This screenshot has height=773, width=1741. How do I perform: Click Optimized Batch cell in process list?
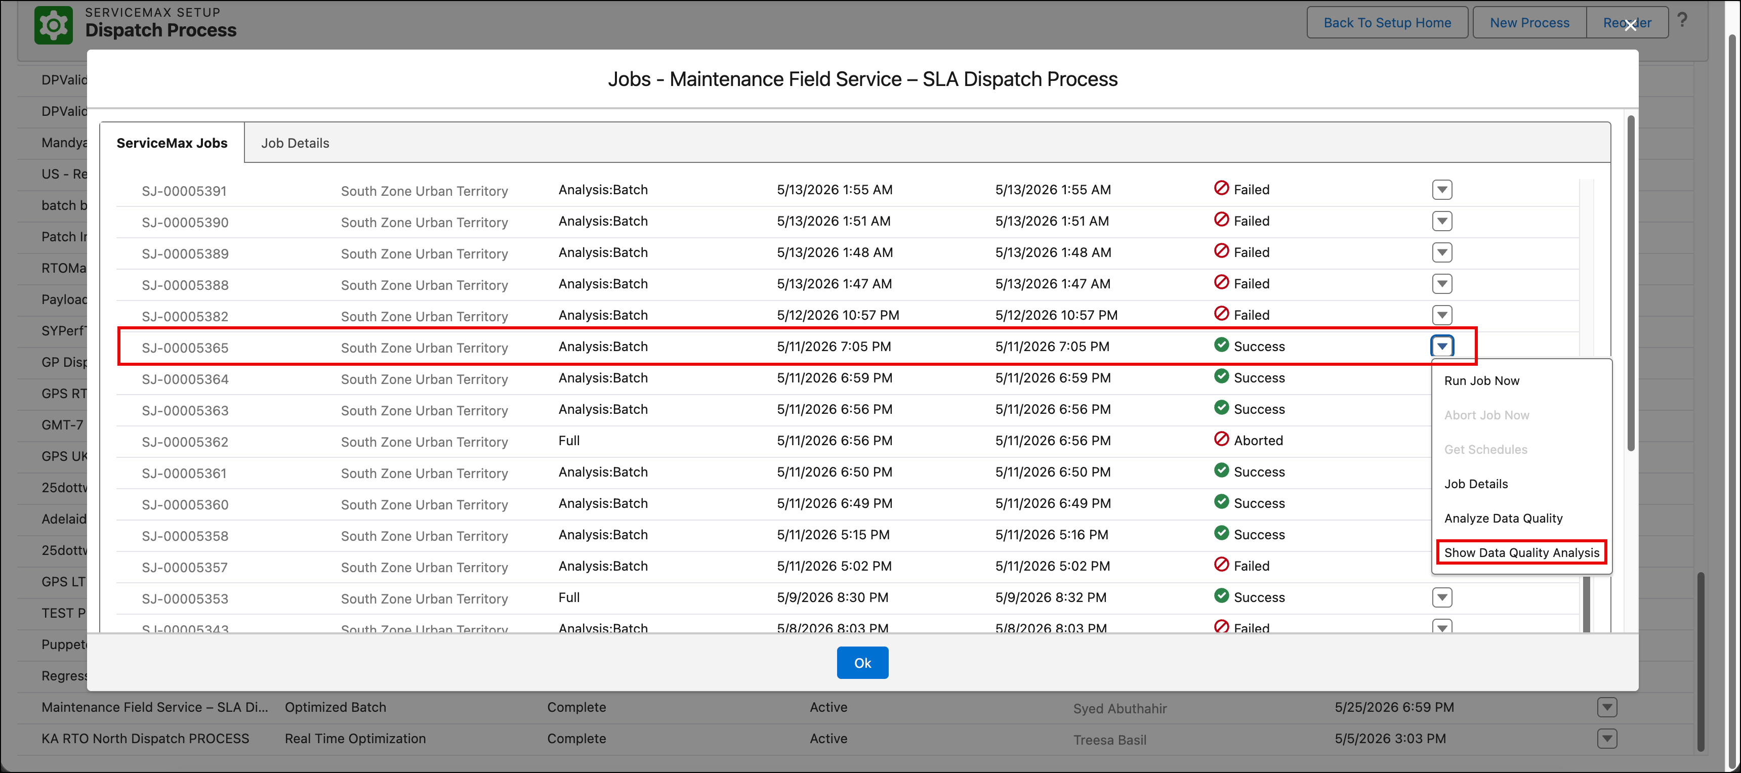point(335,707)
